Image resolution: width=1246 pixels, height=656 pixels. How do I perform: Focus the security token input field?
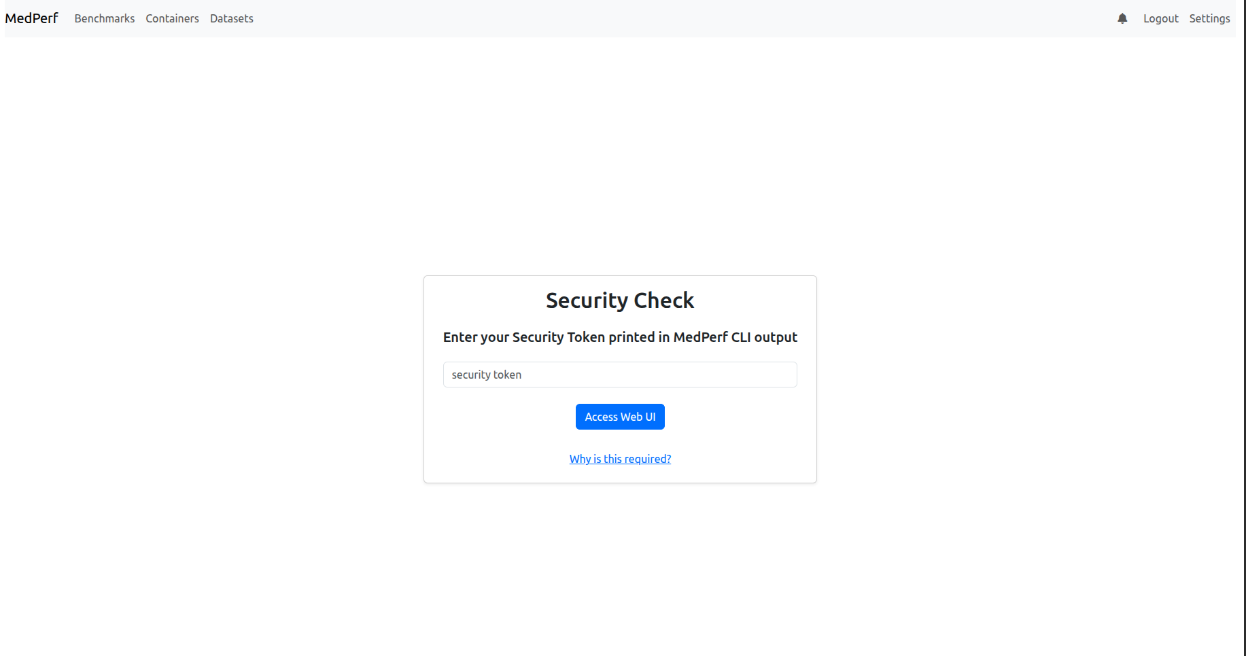(620, 375)
